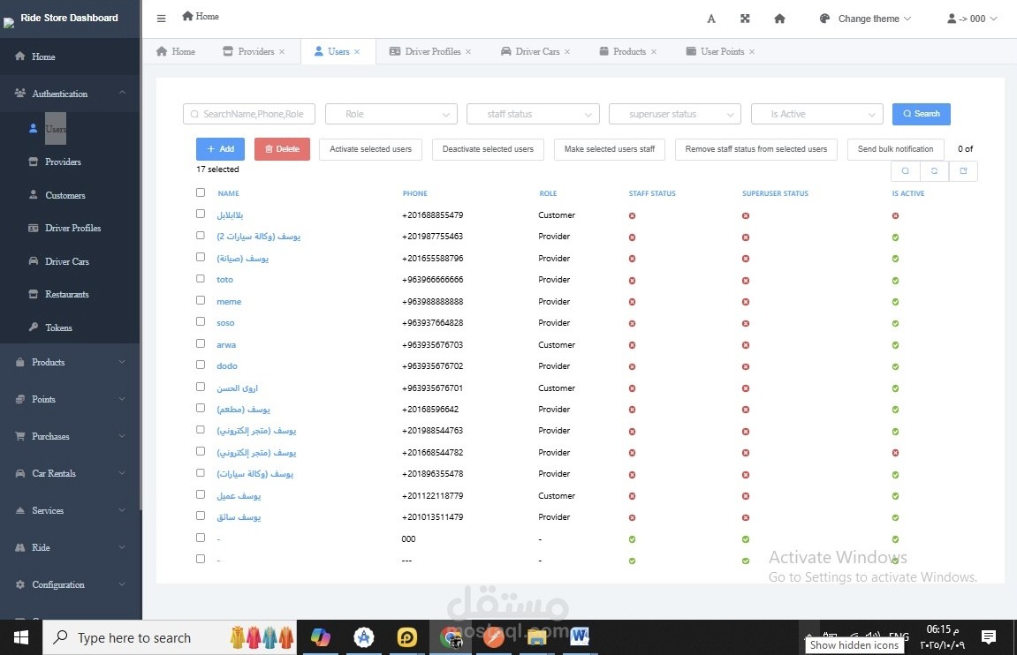Switch to the Driver Profiles tab
Screen dimensions: 1017x655
[x=431, y=52]
